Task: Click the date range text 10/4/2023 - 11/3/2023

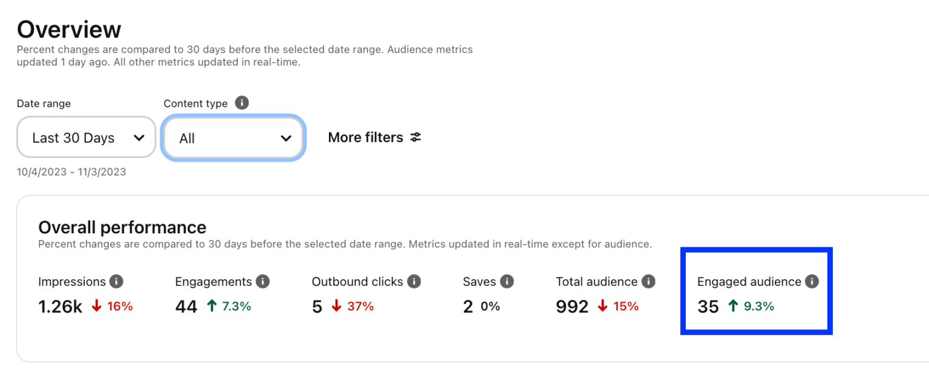Action: (x=71, y=172)
